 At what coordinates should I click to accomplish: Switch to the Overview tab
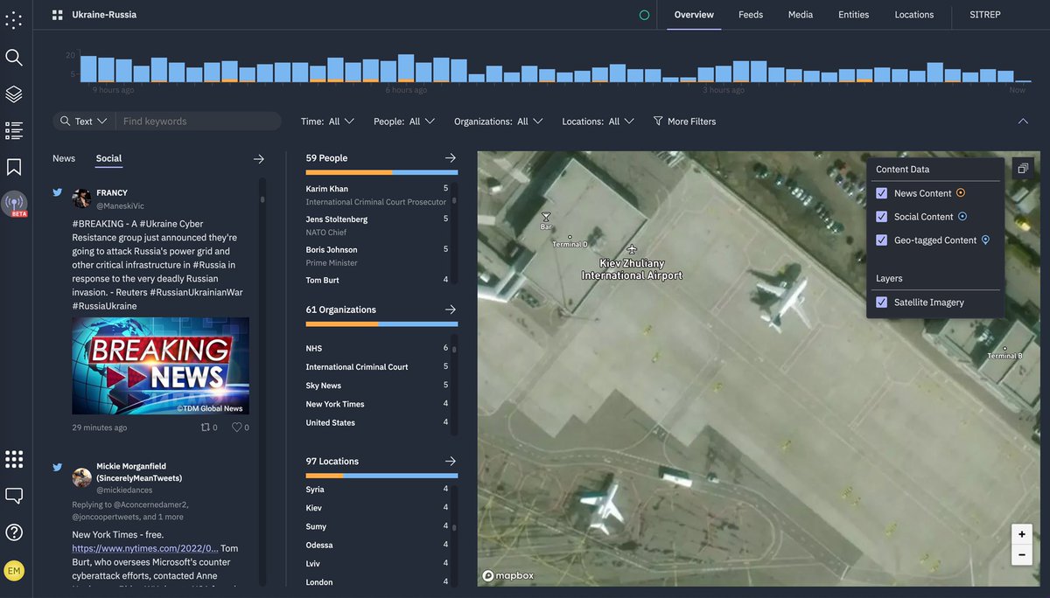pos(694,15)
